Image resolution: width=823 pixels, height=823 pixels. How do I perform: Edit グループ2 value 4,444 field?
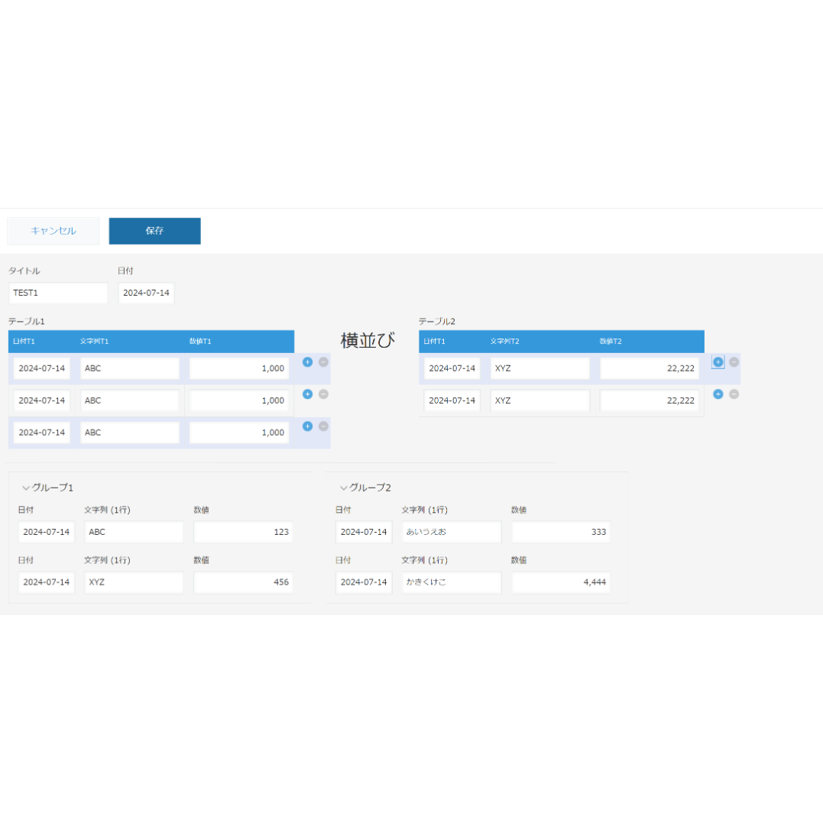tap(561, 582)
